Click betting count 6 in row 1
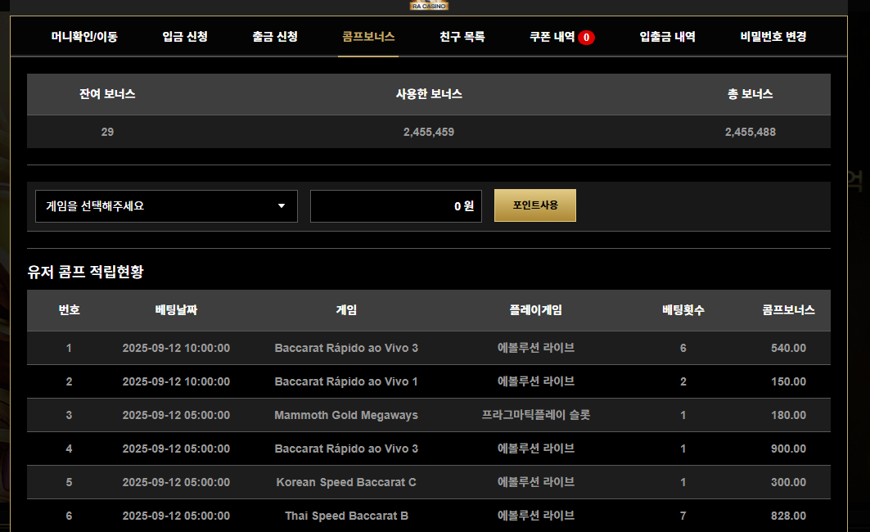This screenshot has height=532, width=870. (x=683, y=349)
